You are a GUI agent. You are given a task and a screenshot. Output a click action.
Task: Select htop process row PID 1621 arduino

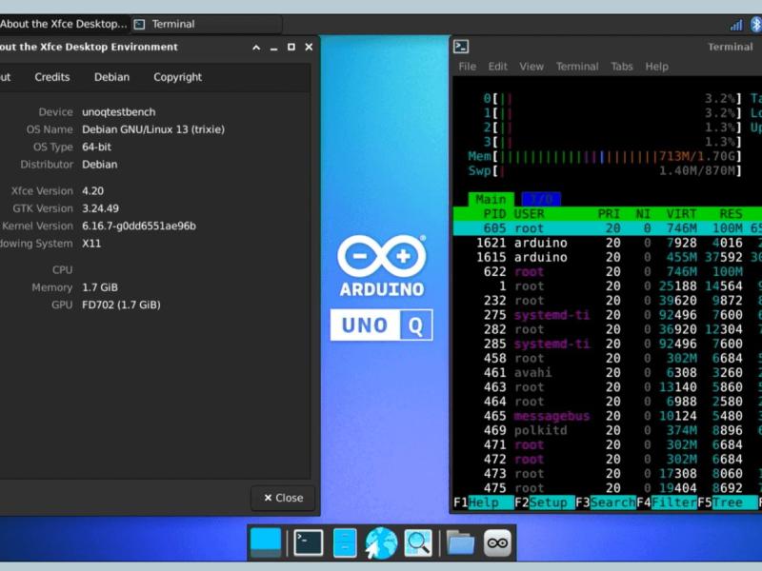[x=608, y=243]
